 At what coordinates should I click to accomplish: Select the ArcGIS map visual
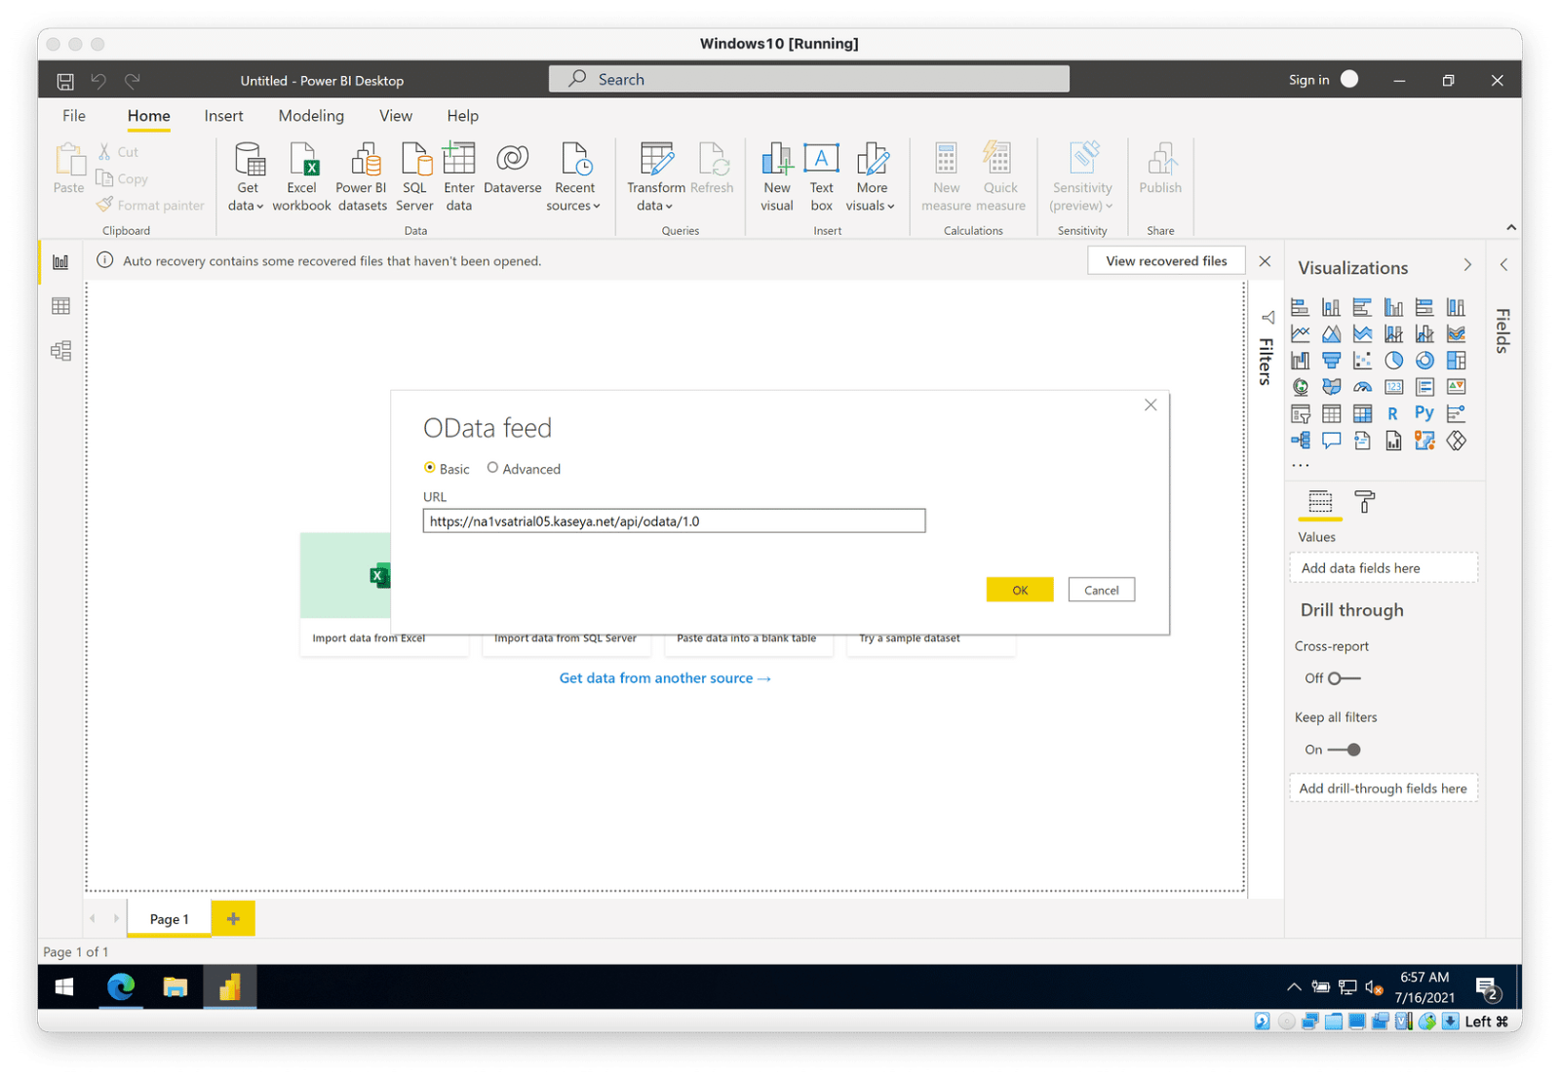[1424, 441]
